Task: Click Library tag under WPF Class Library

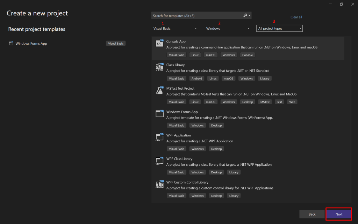Action: (234, 172)
